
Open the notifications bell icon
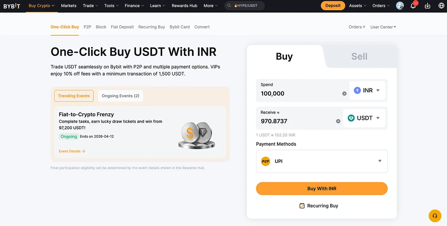click(413, 5)
